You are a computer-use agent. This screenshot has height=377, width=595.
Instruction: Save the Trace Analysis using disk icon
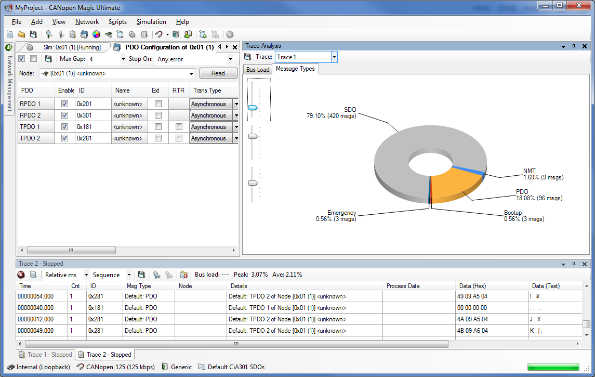coord(248,57)
